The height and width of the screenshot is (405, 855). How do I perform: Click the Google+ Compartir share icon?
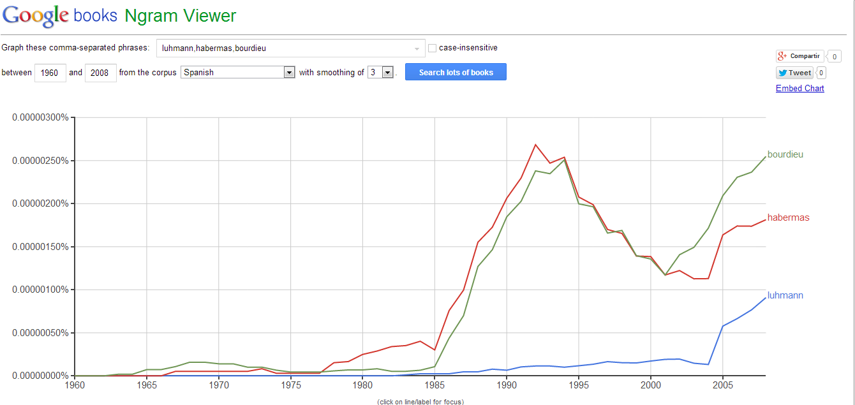pyautogui.click(x=799, y=56)
